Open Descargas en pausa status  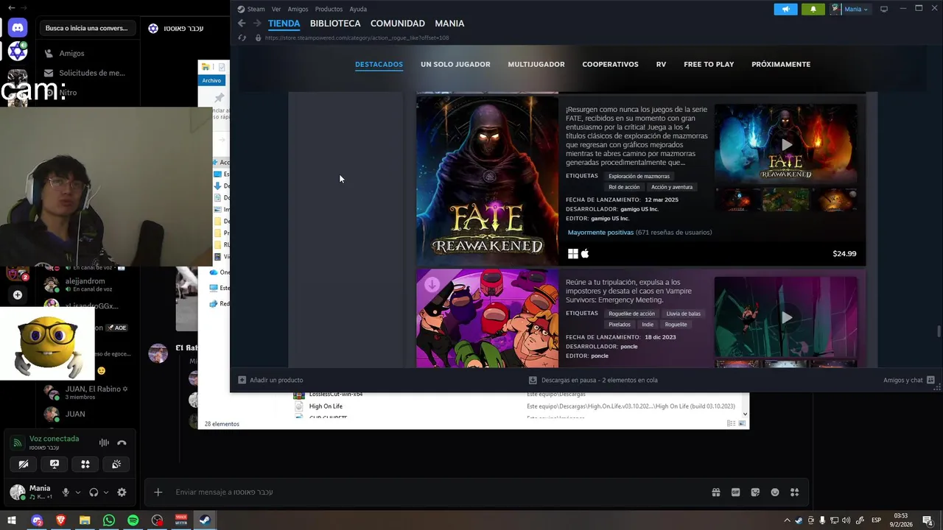click(x=593, y=380)
